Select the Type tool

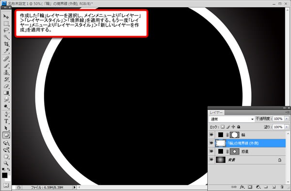tap(6, 121)
